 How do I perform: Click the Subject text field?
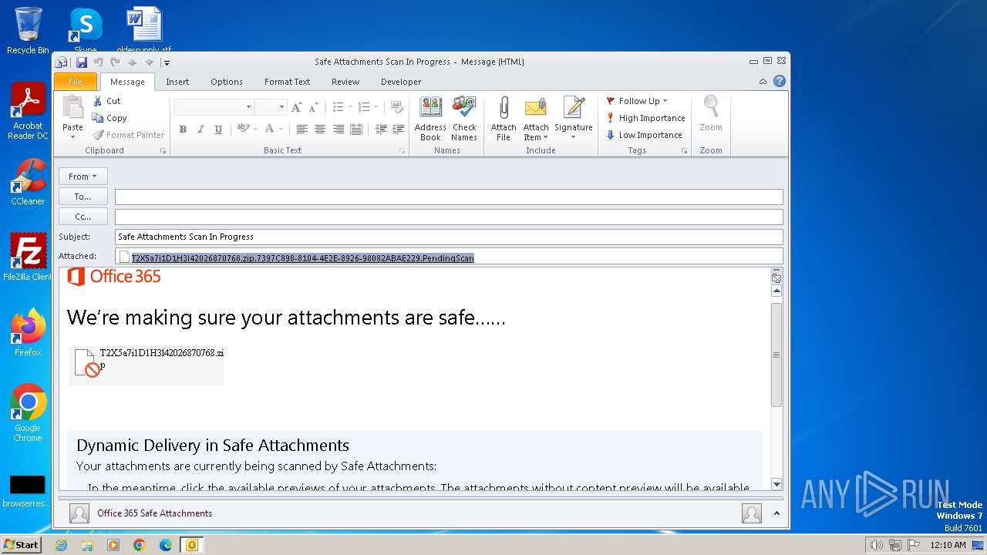(449, 237)
